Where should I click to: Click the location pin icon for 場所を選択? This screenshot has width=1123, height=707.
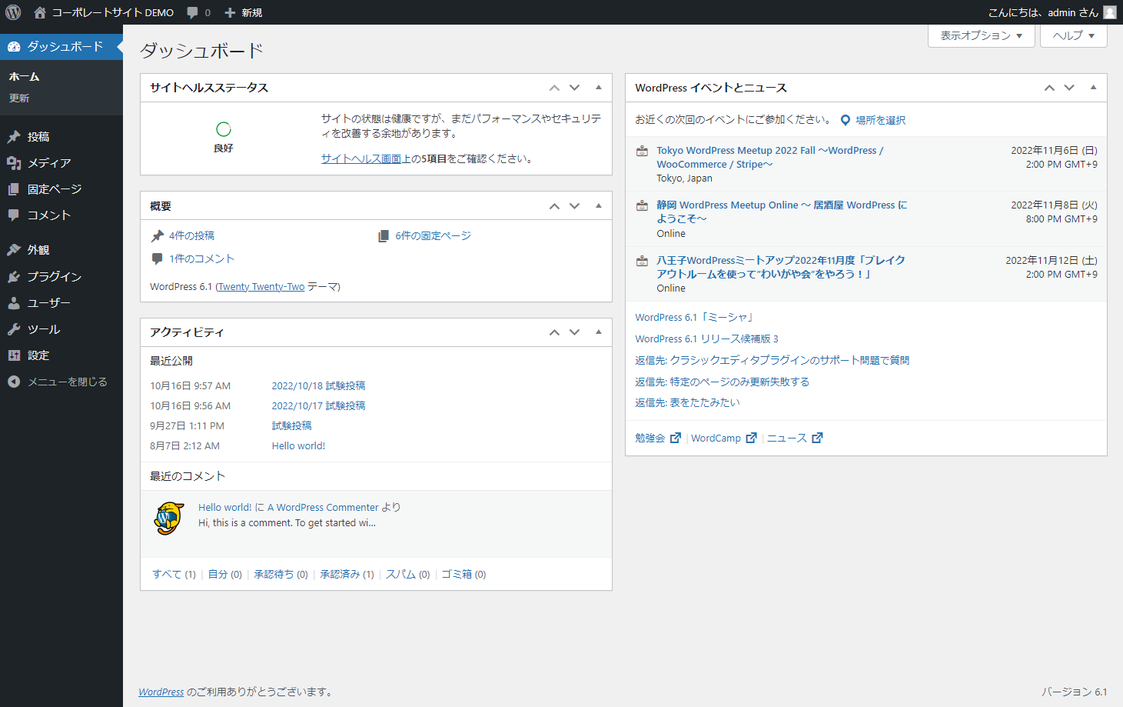tap(845, 120)
